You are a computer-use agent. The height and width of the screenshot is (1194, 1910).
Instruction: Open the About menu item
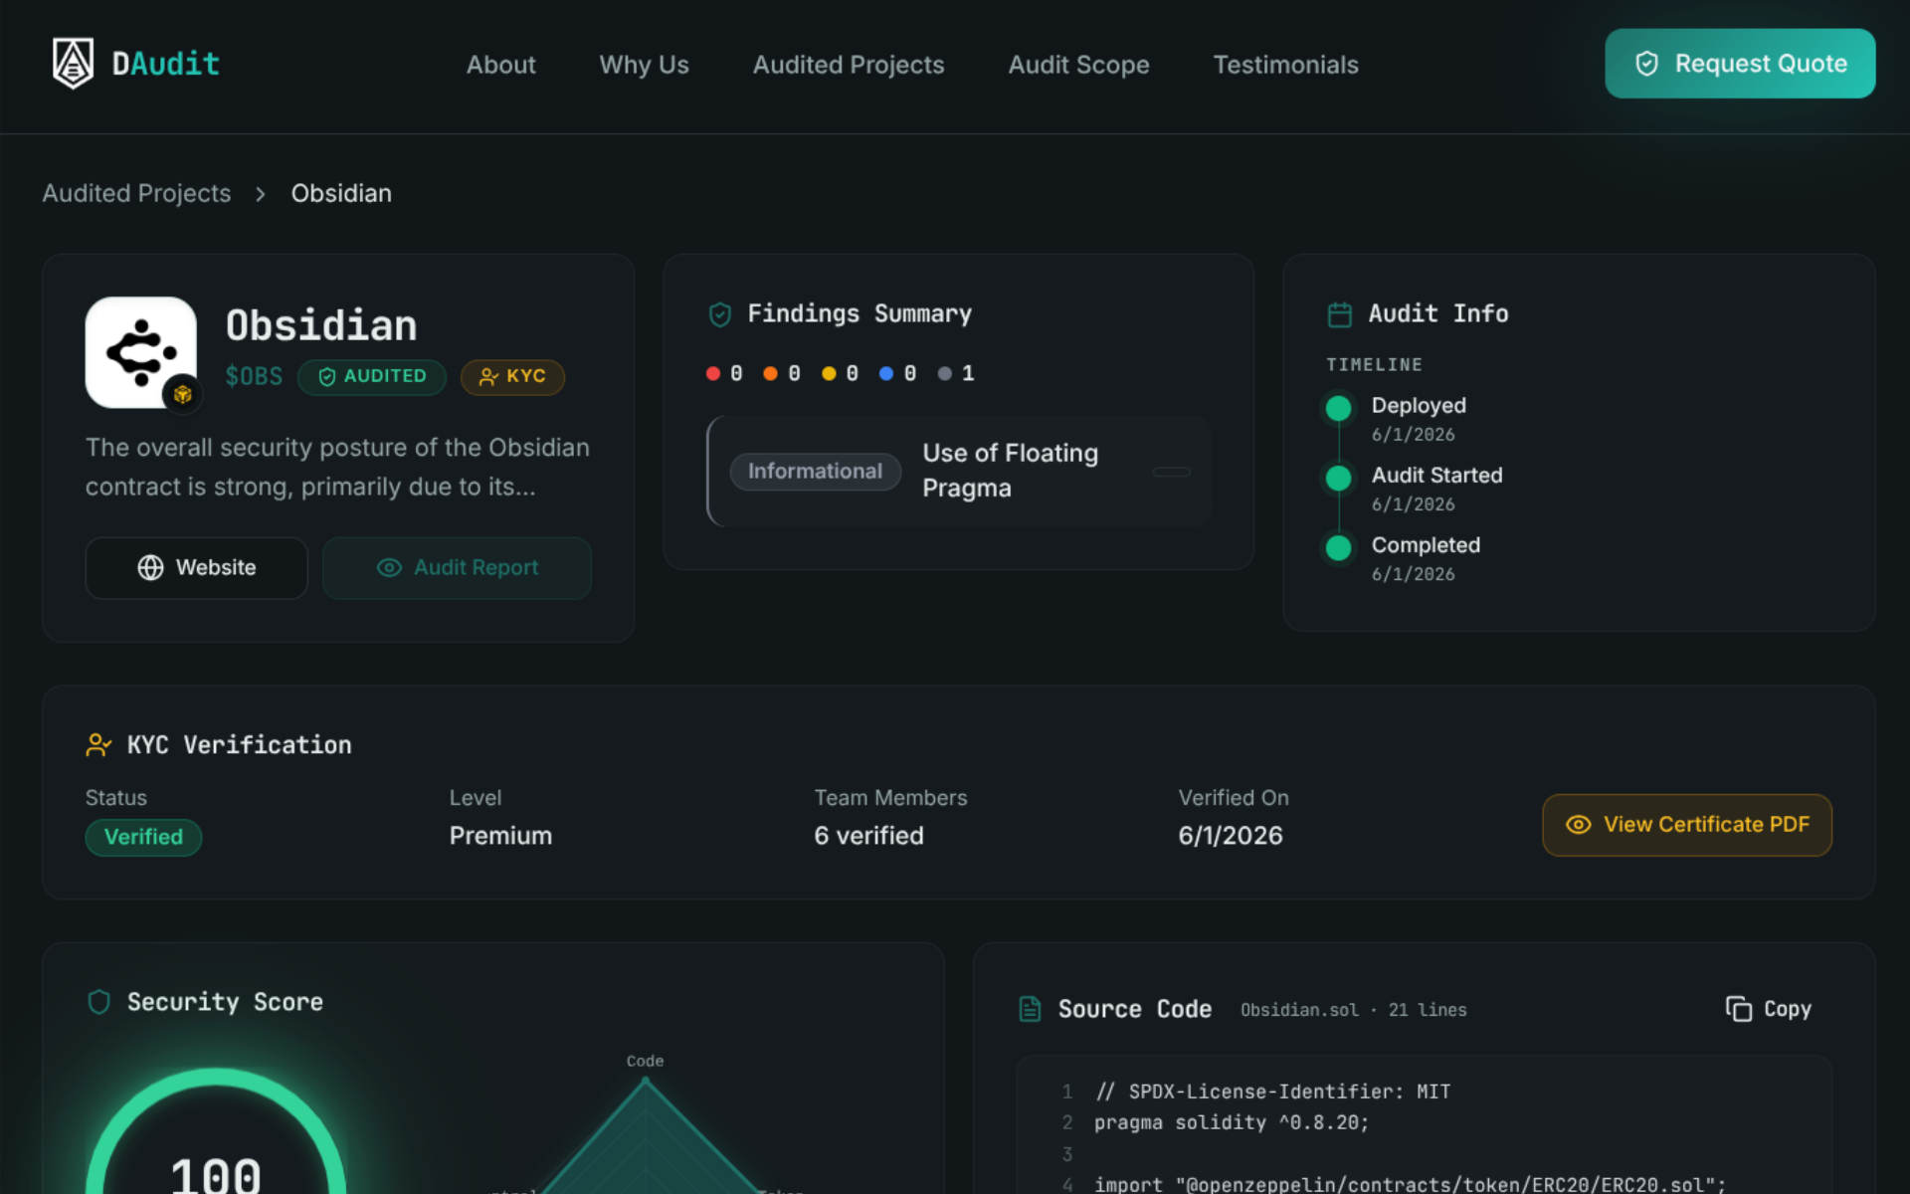pos(500,65)
